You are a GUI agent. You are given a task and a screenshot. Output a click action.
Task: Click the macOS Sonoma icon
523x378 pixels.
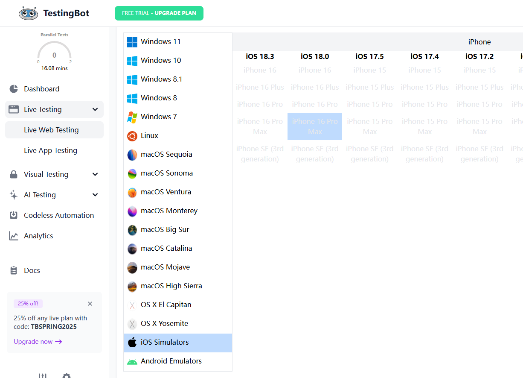point(132,173)
